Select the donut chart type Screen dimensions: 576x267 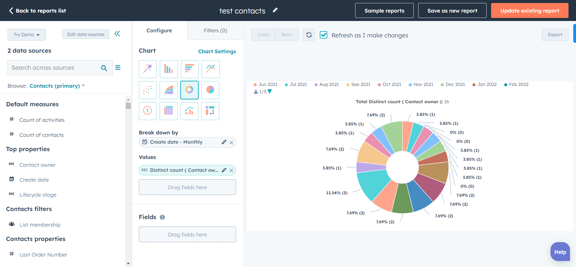[189, 90]
